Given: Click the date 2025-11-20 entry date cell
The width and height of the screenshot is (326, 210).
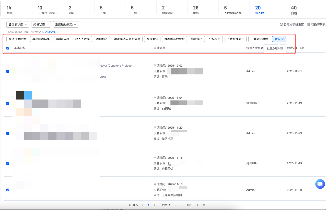Looking at the screenshot, I should (x=294, y=190).
